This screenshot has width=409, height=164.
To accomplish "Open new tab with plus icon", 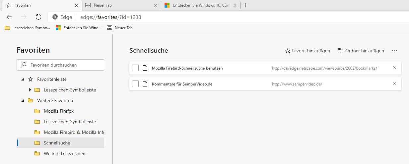I will tap(246, 5).
